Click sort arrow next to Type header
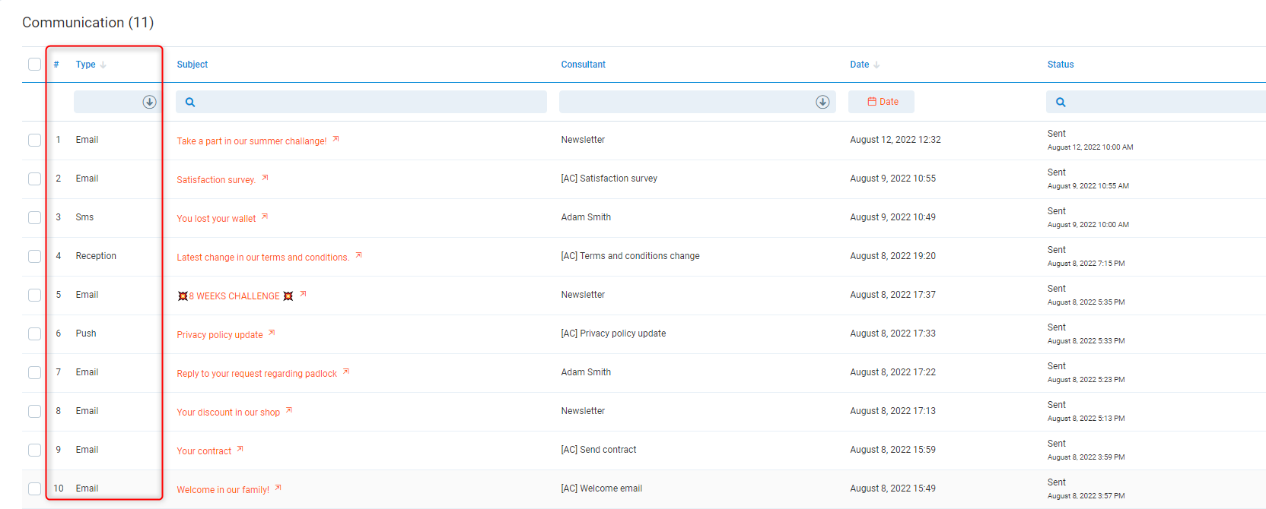 pos(103,65)
